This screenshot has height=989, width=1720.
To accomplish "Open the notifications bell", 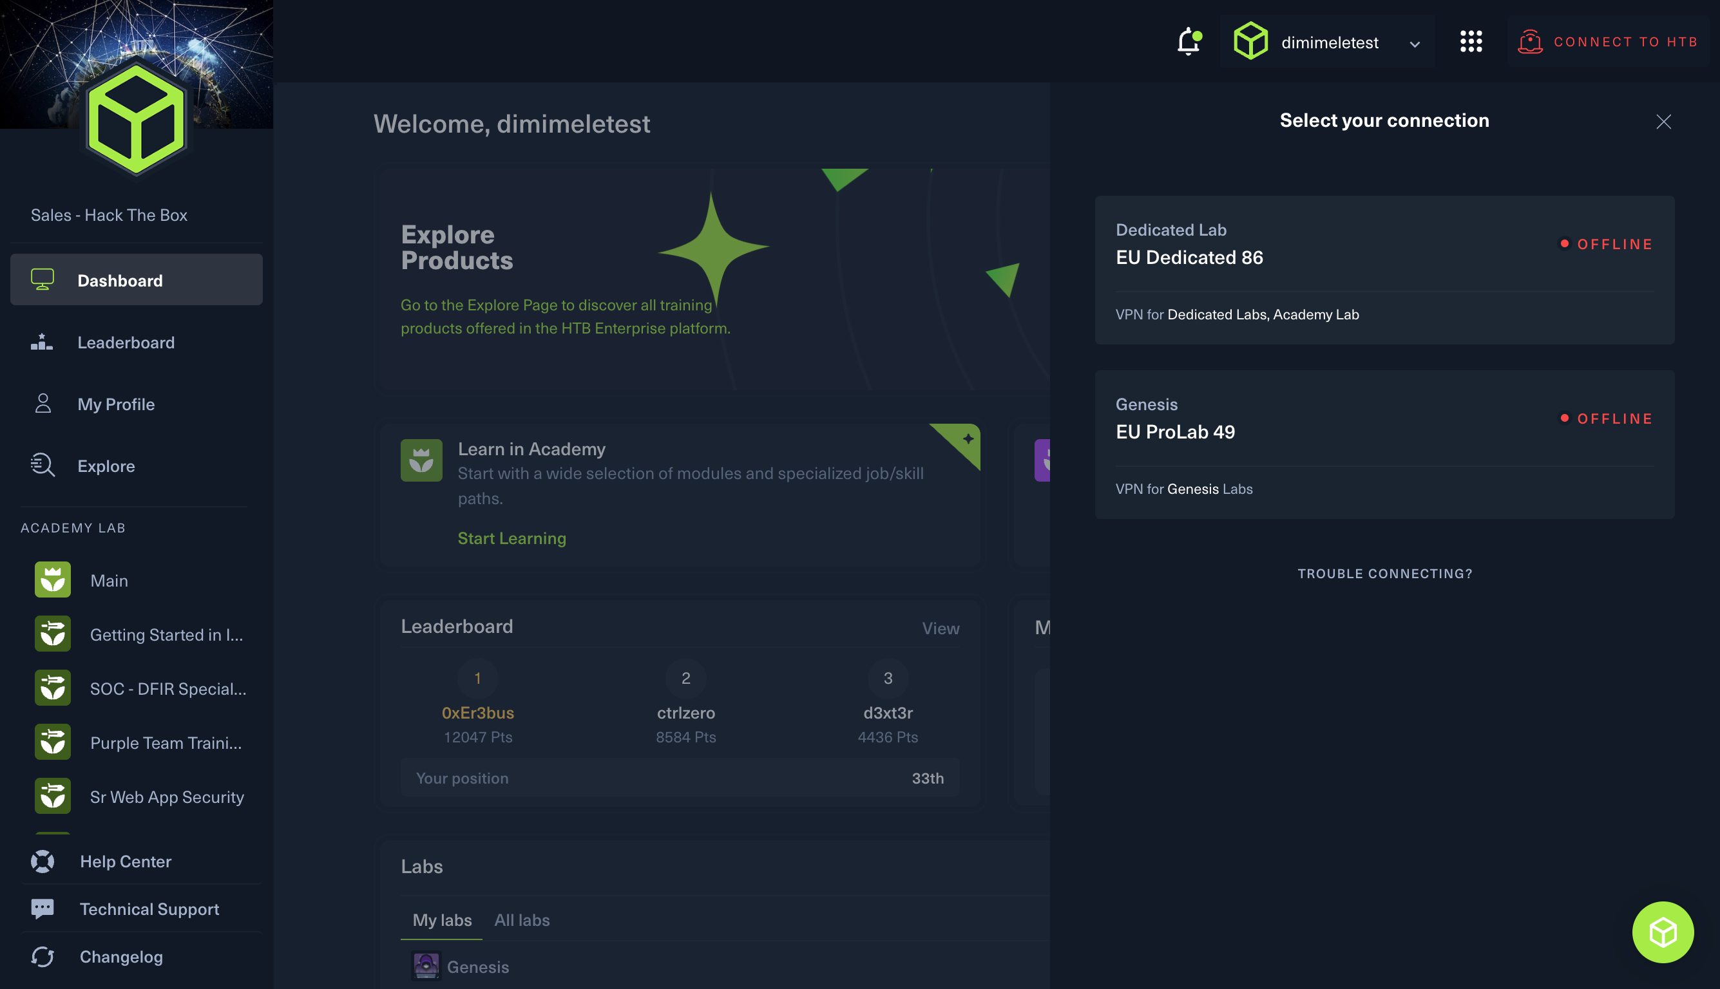I will 1189,41.
